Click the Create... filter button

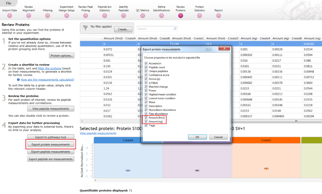[123, 29]
